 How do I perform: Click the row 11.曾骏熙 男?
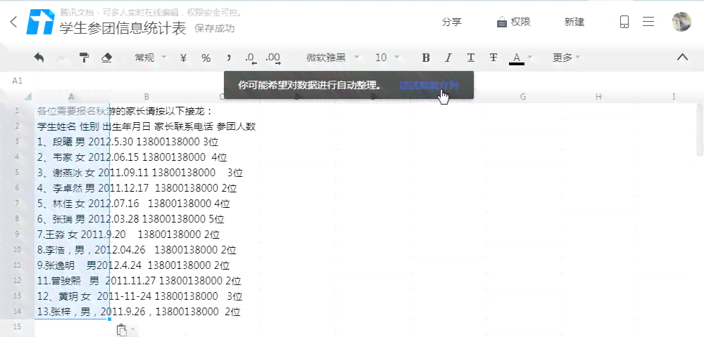click(139, 281)
